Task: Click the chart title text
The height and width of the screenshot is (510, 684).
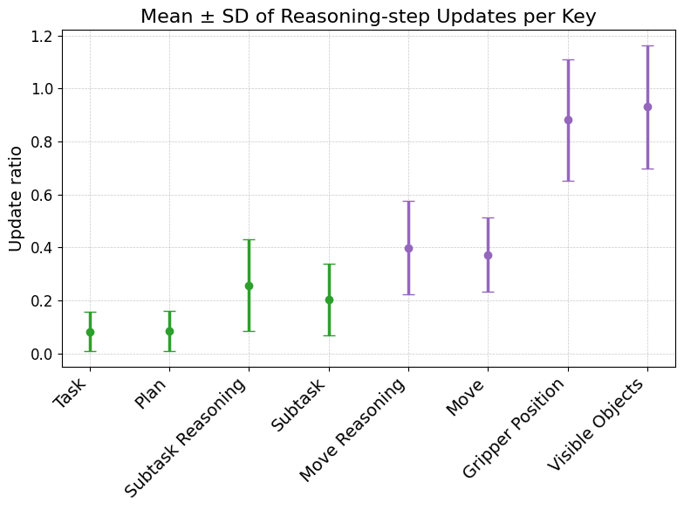Action: 367,17
